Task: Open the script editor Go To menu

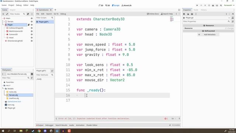Action: pos(56,14)
